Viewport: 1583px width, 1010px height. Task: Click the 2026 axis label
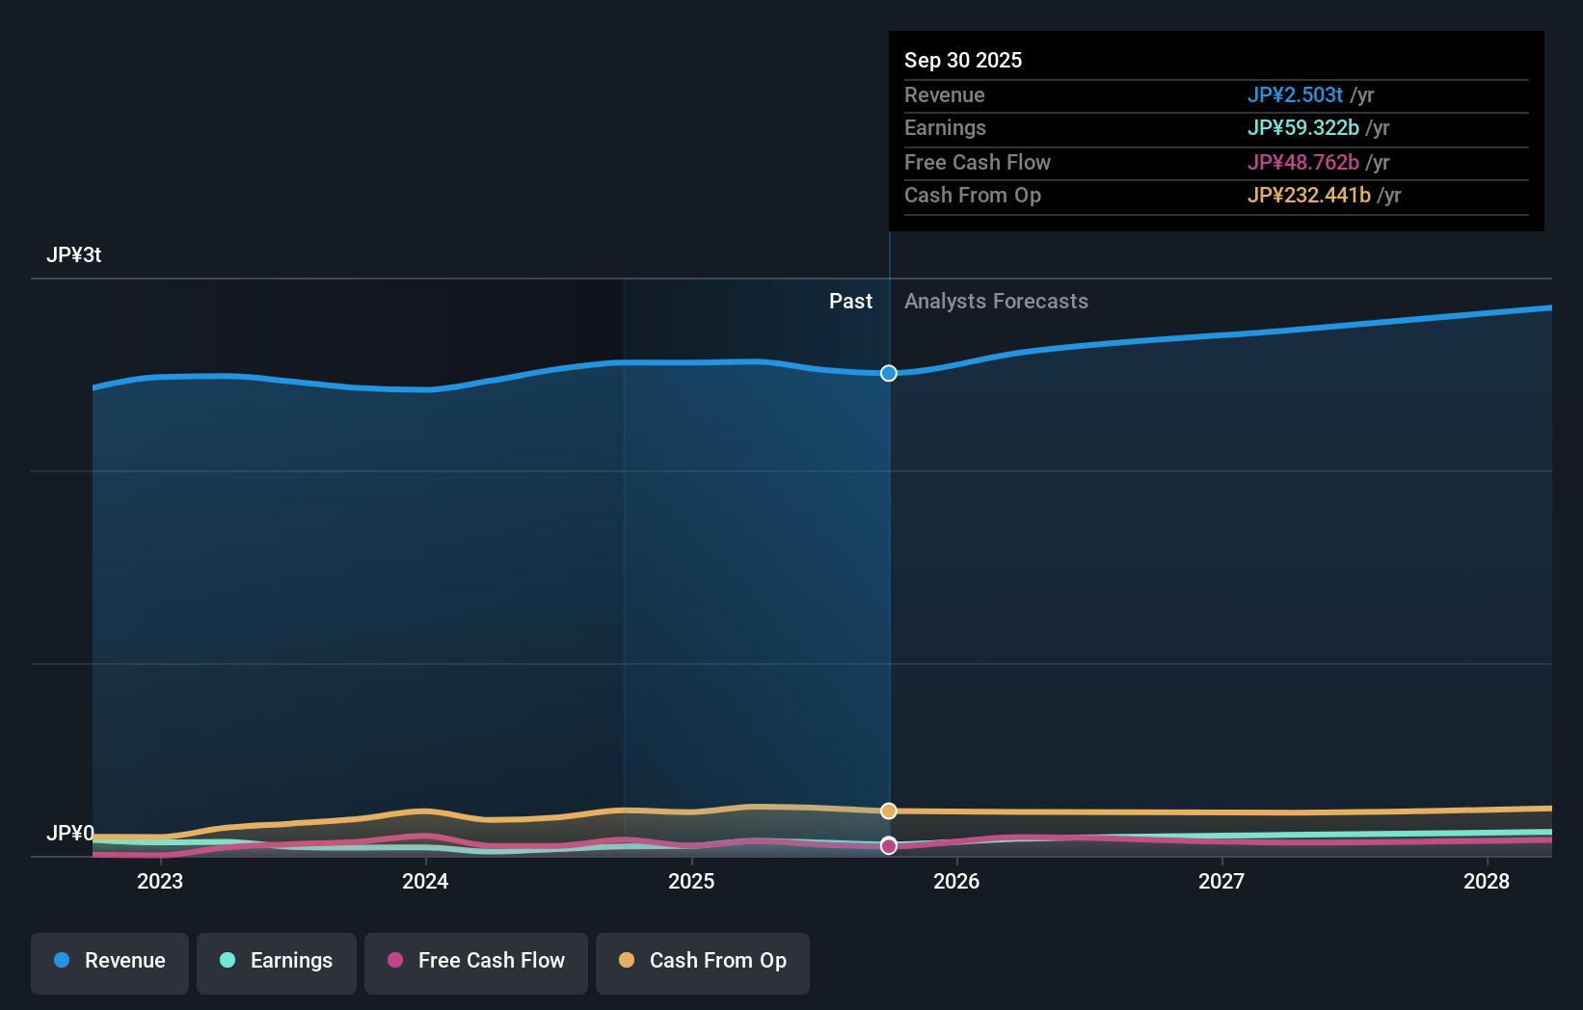[956, 881]
